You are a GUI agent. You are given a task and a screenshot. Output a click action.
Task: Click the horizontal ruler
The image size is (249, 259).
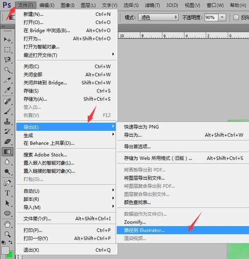(183, 35)
